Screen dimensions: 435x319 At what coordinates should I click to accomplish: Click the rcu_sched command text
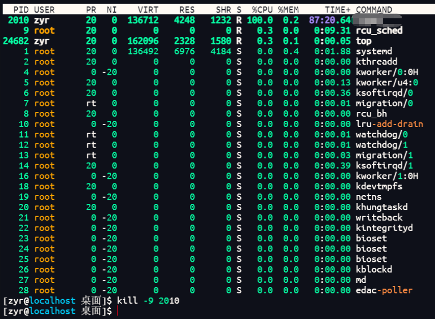point(379,30)
